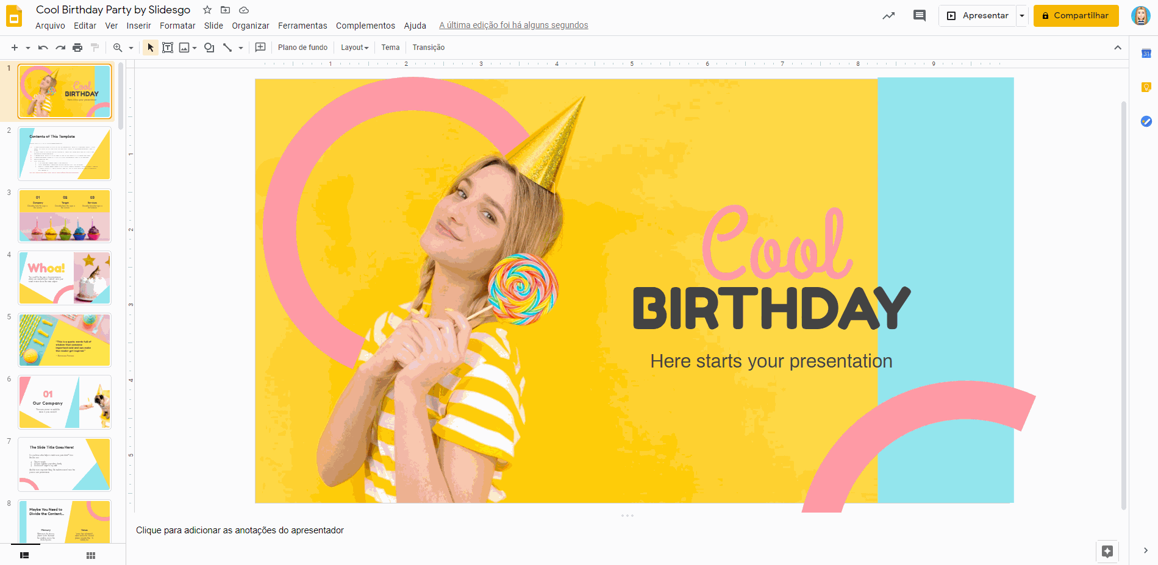This screenshot has width=1158, height=565.
Task: Open the Ferramentas menu
Action: [x=302, y=26]
